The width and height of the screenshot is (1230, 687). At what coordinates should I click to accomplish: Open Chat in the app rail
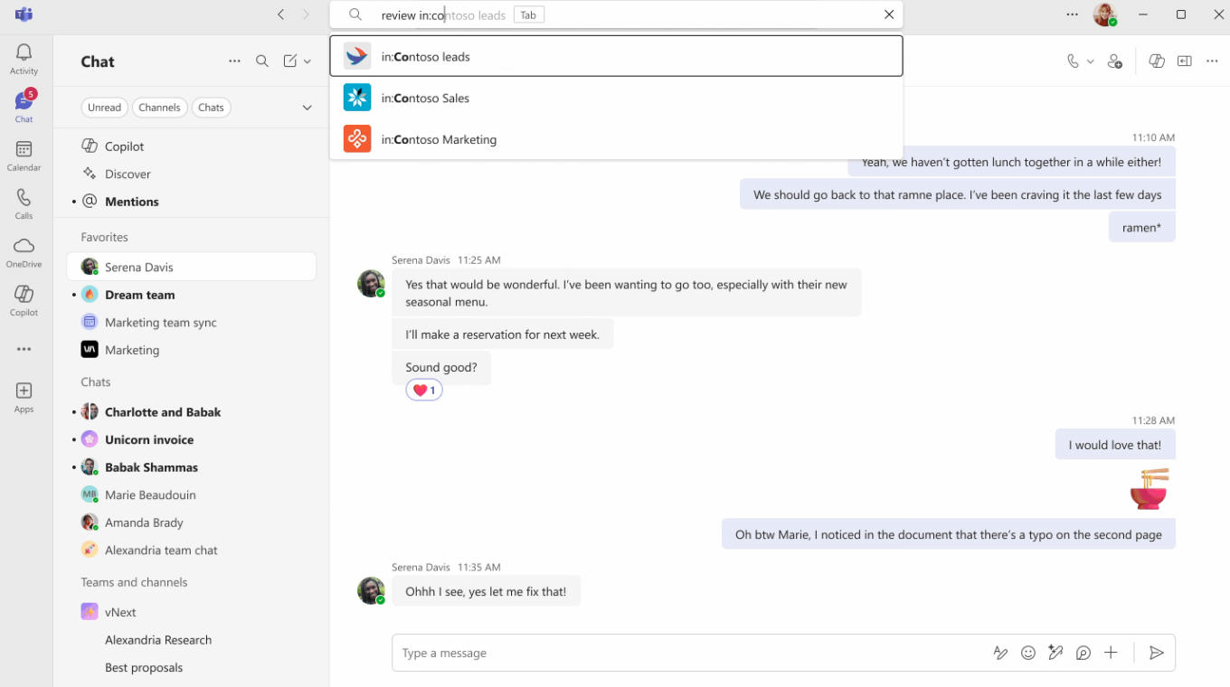tap(24, 107)
